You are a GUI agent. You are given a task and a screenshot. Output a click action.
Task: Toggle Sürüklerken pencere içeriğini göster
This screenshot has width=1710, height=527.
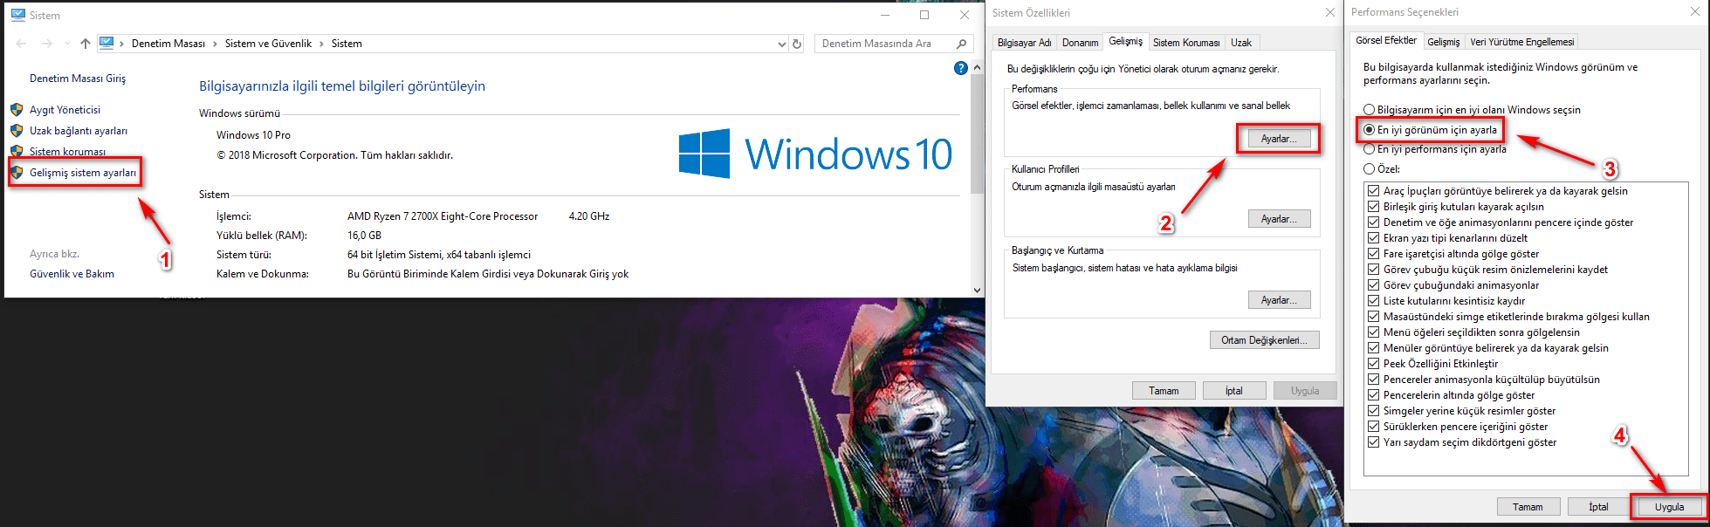click(x=1374, y=427)
